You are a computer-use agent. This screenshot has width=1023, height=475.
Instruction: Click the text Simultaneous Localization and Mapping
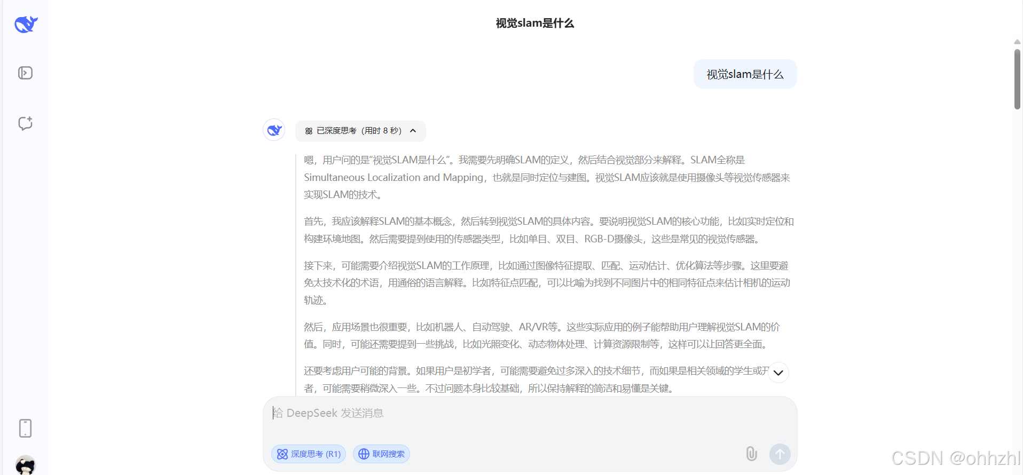[x=394, y=177]
